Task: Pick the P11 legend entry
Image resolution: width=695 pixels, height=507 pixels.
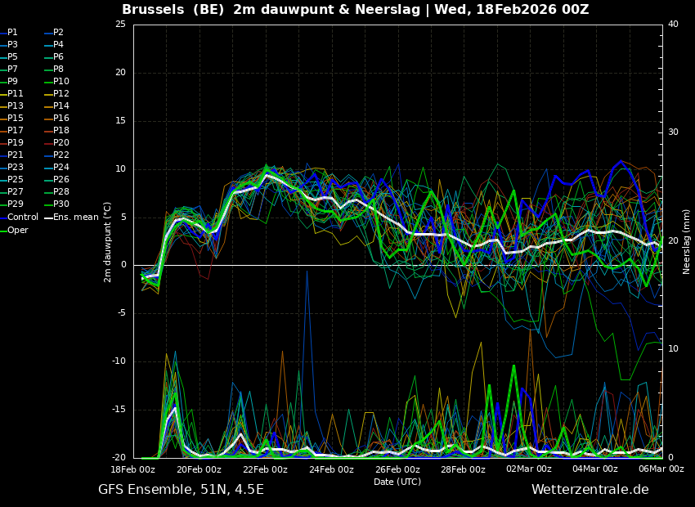Action: pyautogui.click(x=12, y=93)
